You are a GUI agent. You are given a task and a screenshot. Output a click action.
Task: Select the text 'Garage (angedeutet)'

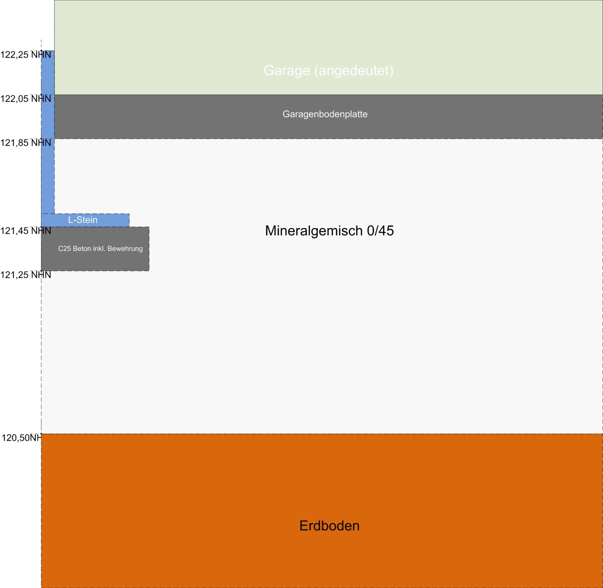[329, 71]
